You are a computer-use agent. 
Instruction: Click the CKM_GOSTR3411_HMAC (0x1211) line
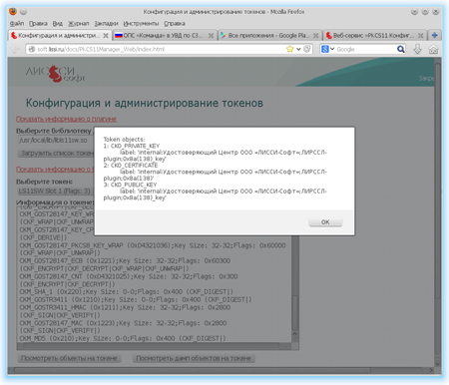(x=125, y=307)
